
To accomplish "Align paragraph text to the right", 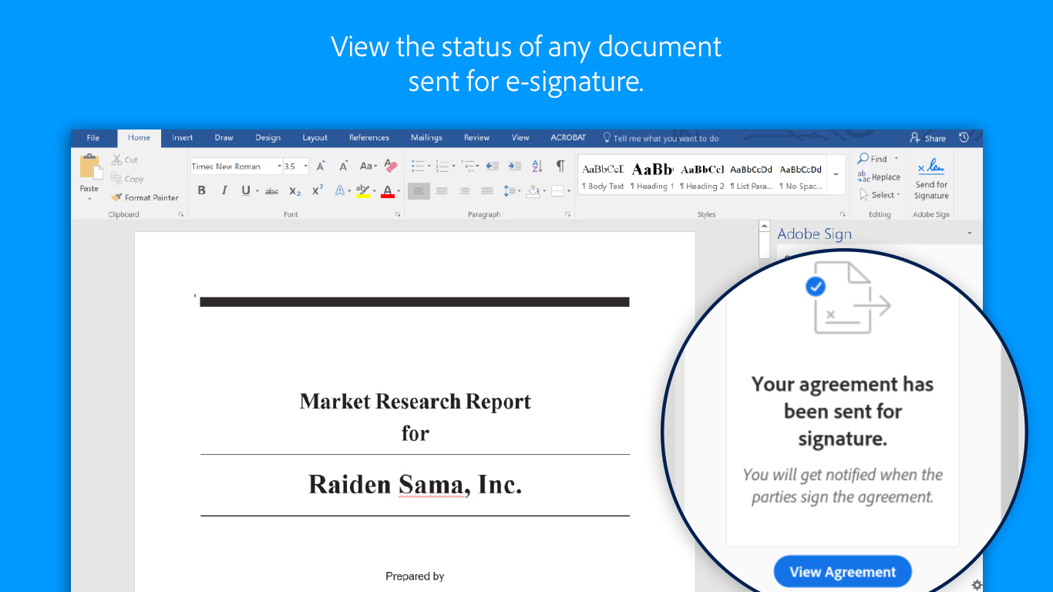I will coord(464,190).
